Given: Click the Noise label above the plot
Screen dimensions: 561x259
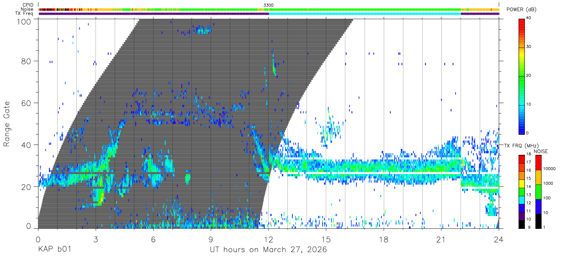Looking at the screenshot, I should [x=26, y=9].
